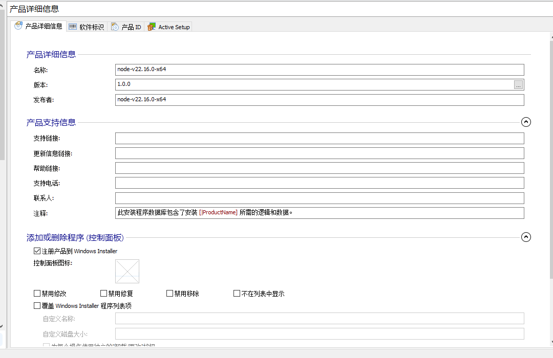
Task: Click the 产品支持信息 heading
Action: 51,123
